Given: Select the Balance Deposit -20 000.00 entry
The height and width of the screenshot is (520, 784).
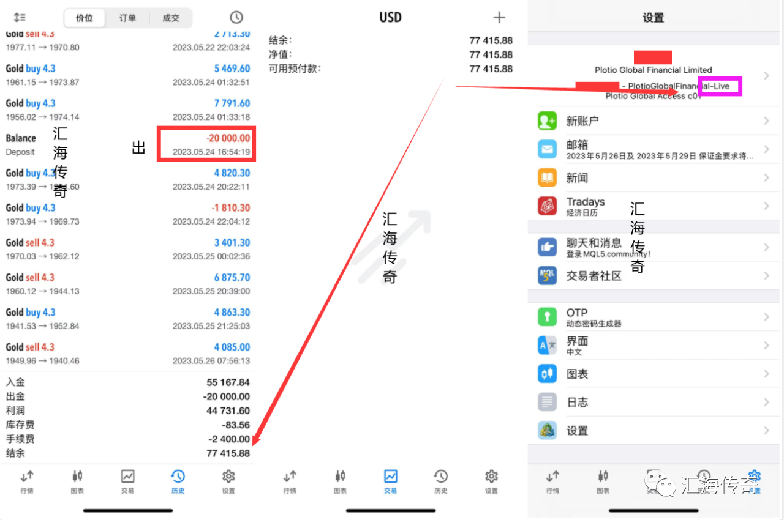Looking at the screenshot, I should click(127, 144).
